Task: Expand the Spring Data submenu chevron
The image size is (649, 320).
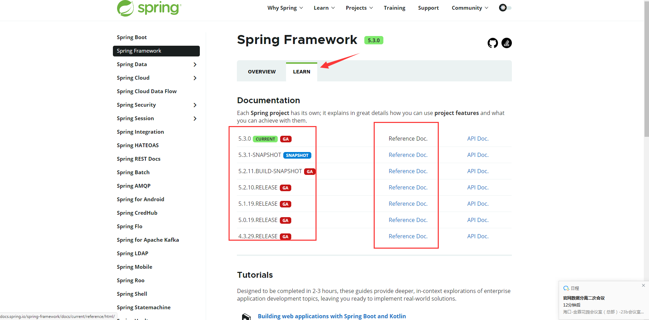Action: pos(195,64)
